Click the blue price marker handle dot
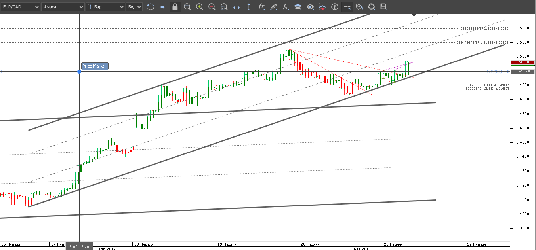 pos(80,72)
